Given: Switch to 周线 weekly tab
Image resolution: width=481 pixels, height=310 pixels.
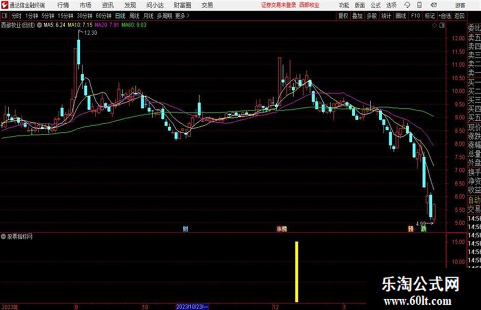Looking at the screenshot, I should [134, 16].
